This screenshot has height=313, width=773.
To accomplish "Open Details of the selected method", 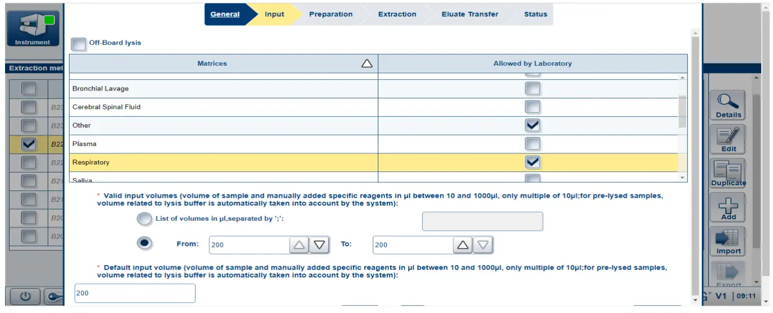I will [x=729, y=106].
